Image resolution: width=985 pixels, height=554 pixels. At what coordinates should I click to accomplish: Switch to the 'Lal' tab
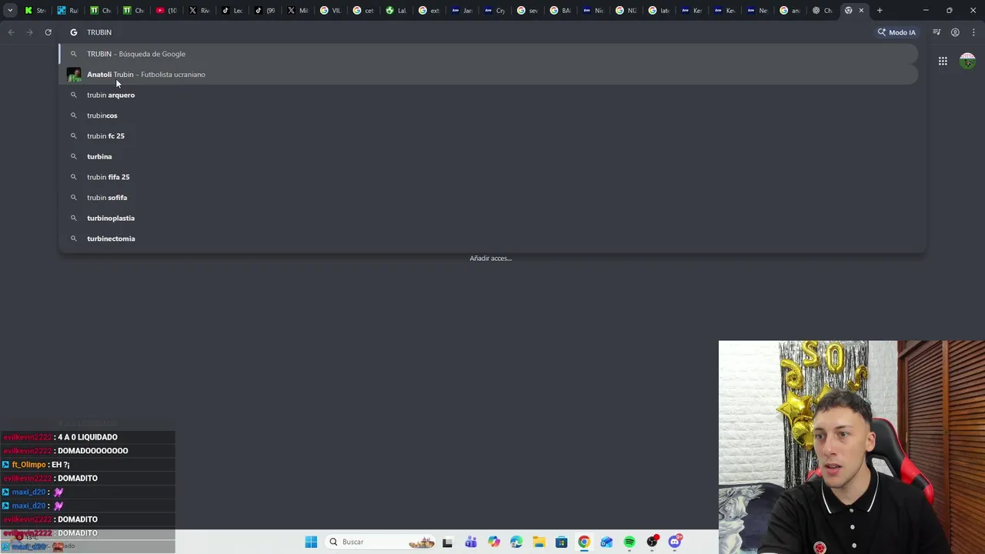tap(396, 10)
